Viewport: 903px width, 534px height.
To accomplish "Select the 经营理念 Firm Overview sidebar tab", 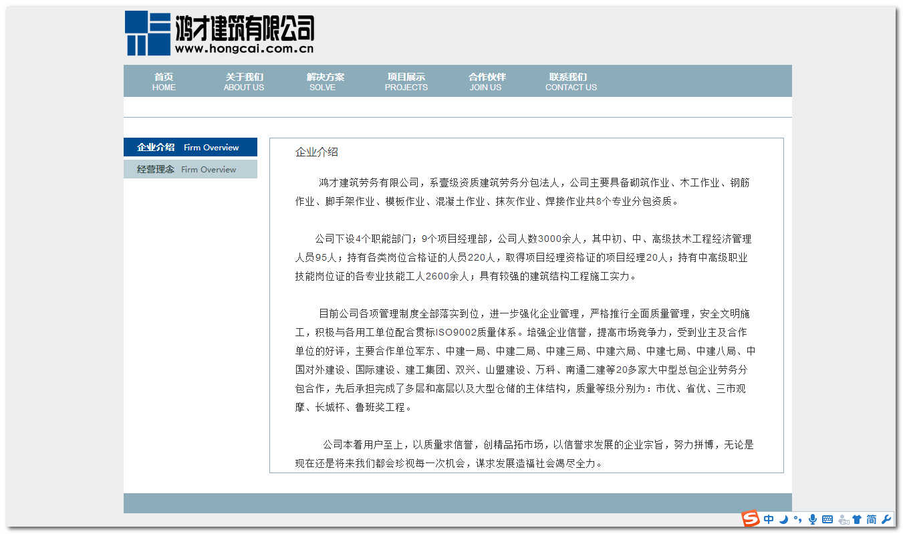I will (190, 169).
